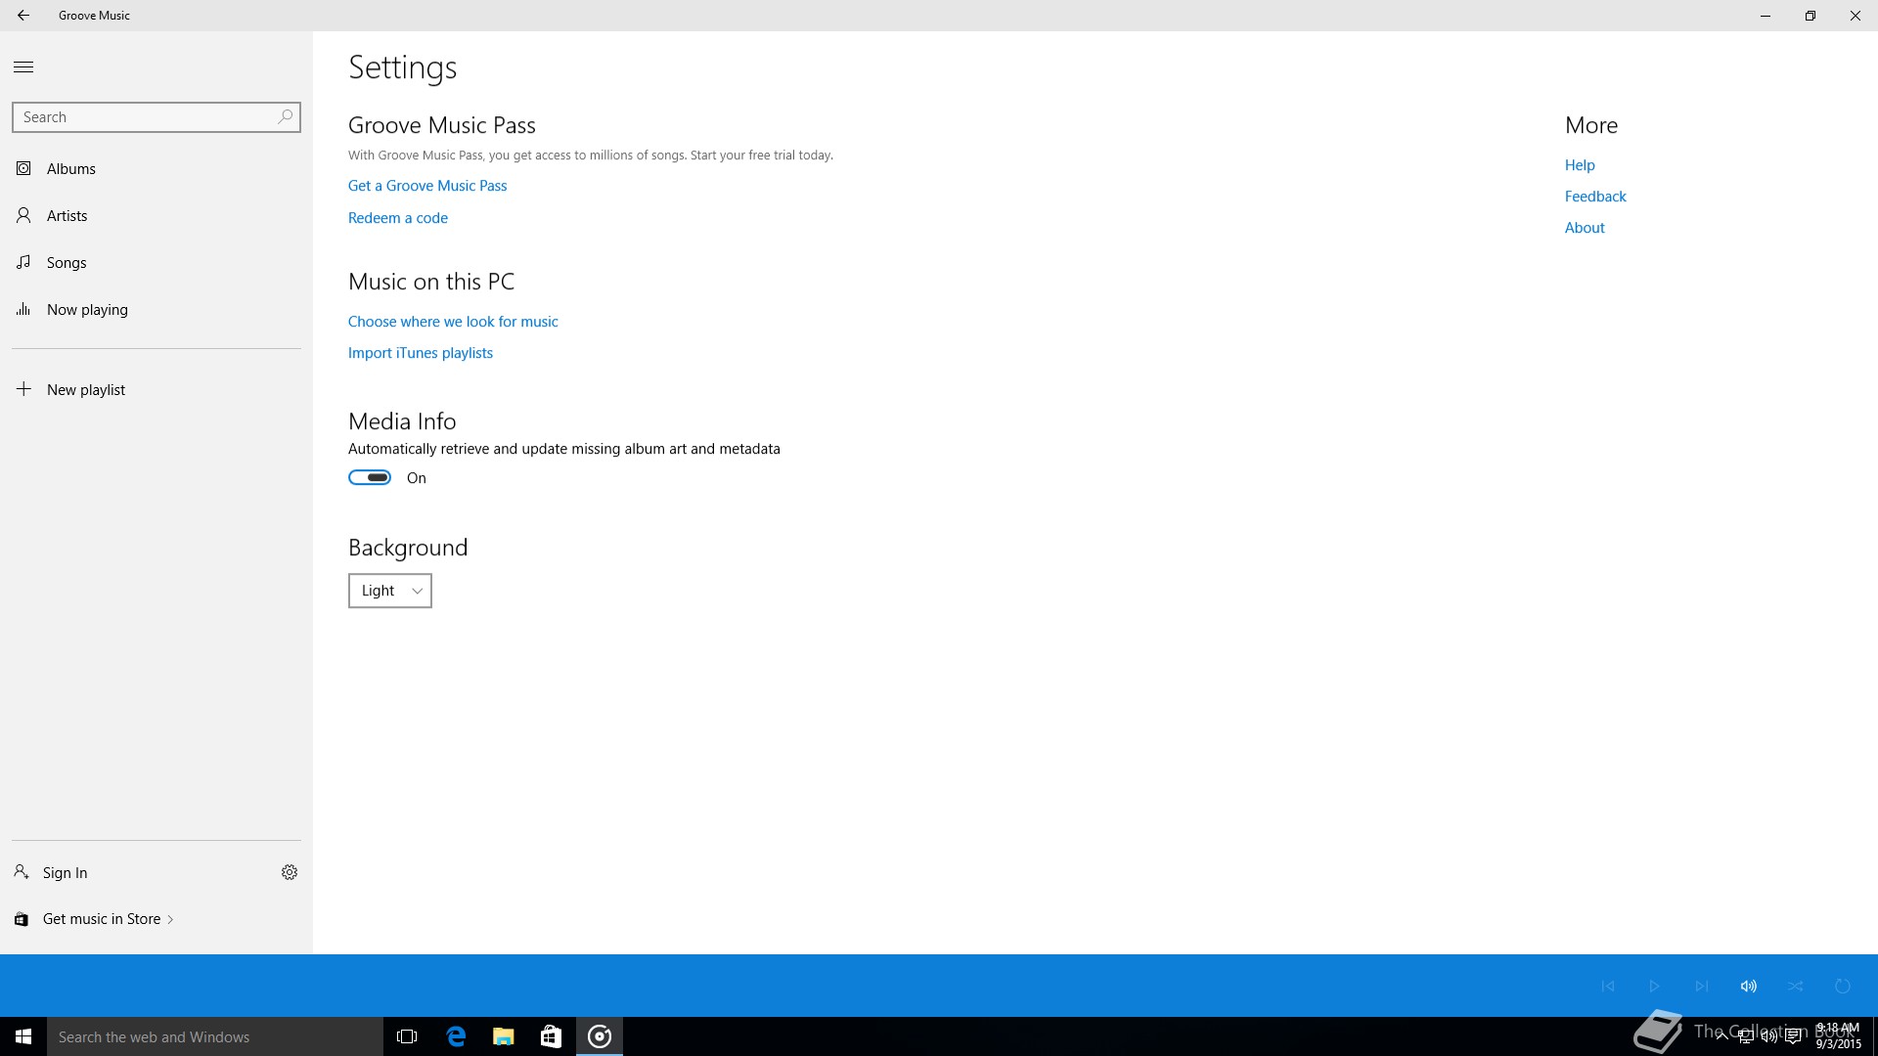
Task: Click Import iTunes playlists link
Action: (421, 353)
